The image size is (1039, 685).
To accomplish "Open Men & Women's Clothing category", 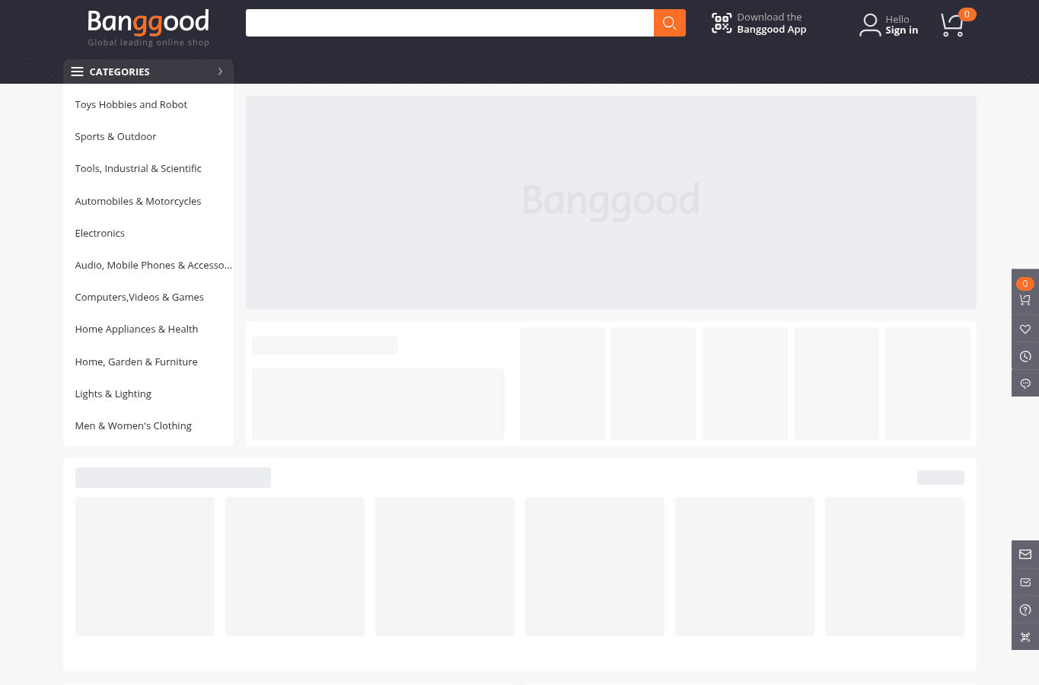I will point(133,425).
